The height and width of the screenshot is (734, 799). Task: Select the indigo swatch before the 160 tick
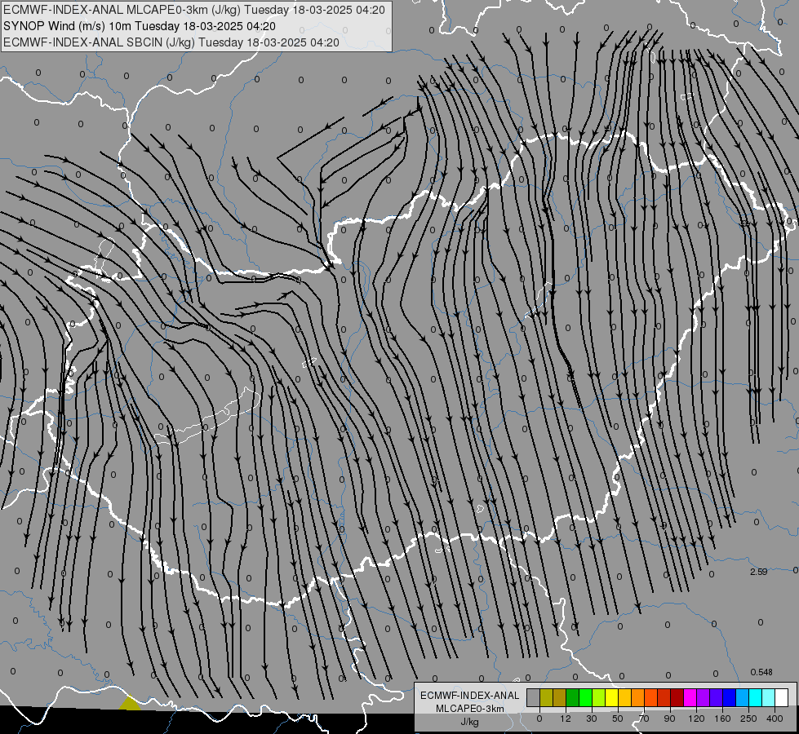(x=717, y=697)
